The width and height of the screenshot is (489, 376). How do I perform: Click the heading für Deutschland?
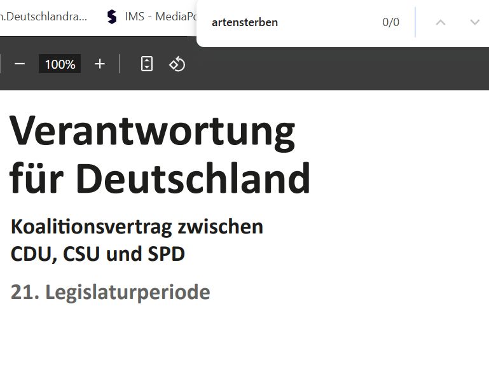[160, 178]
